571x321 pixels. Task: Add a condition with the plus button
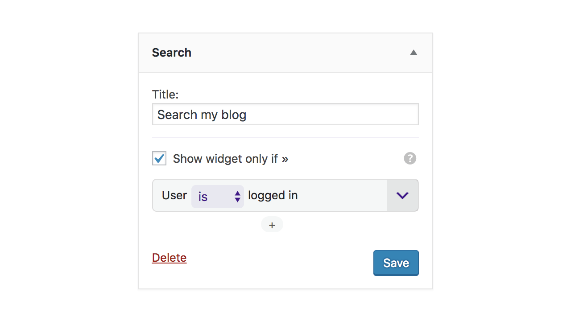[272, 225]
